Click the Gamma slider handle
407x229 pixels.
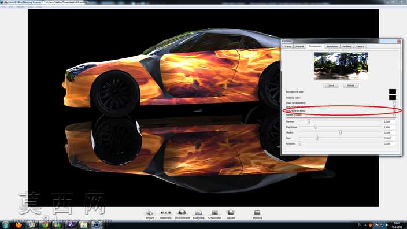coord(309,121)
